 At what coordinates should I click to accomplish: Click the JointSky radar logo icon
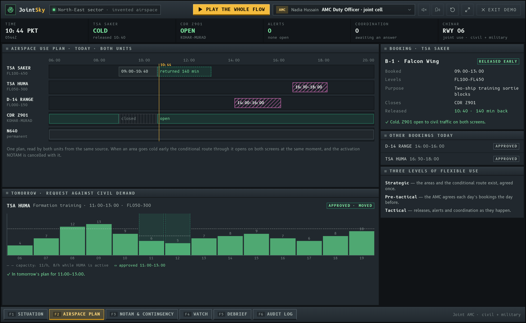coord(10,10)
